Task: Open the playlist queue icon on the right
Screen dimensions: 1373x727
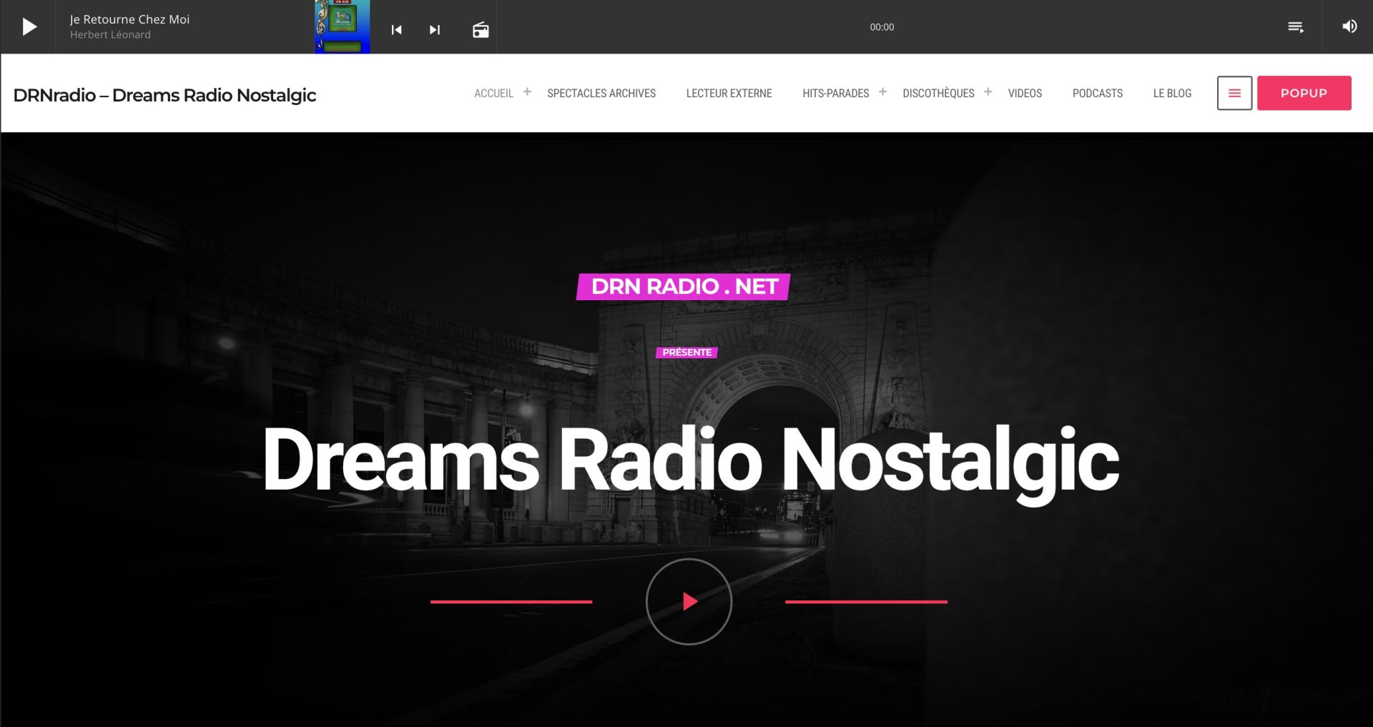Action: (x=1297, y=26)
